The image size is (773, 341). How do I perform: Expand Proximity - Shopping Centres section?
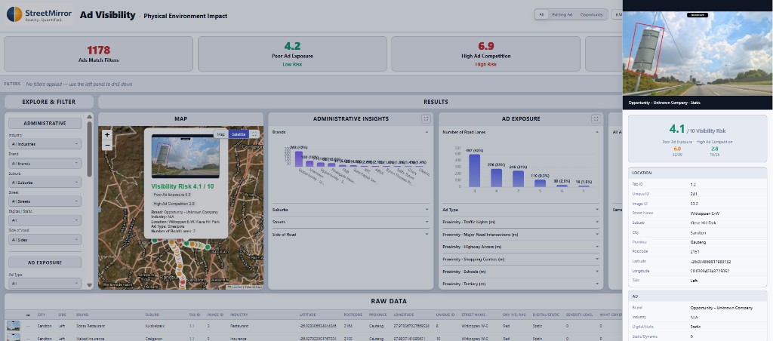tap(521, 260)
